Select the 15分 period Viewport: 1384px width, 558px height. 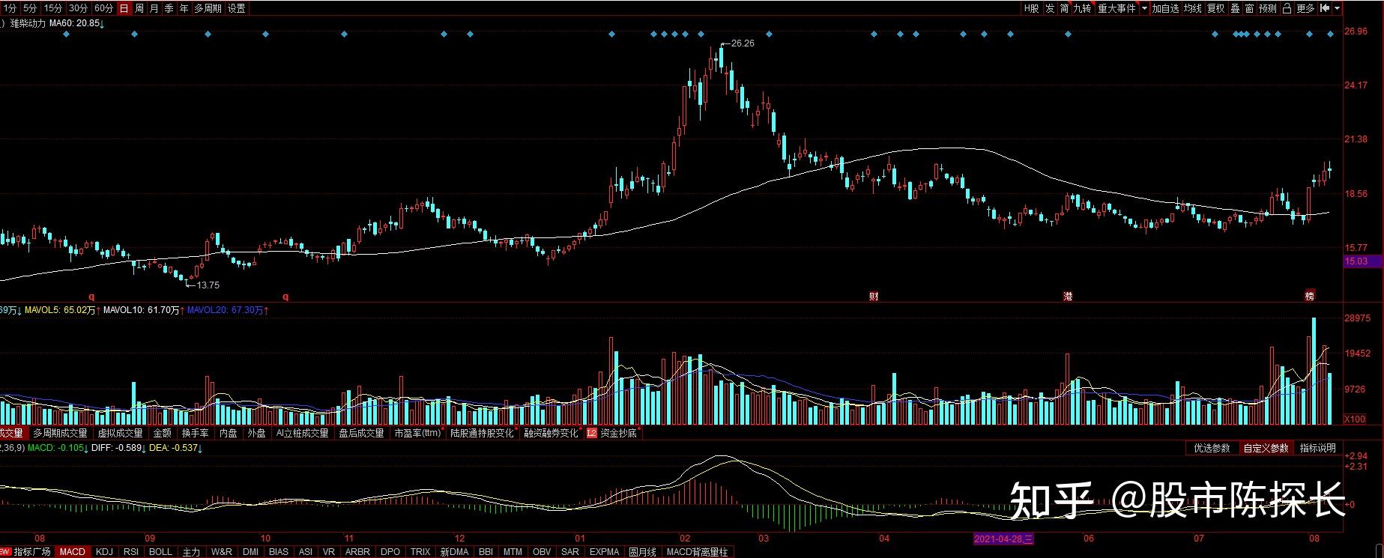[x=52, y=8]
